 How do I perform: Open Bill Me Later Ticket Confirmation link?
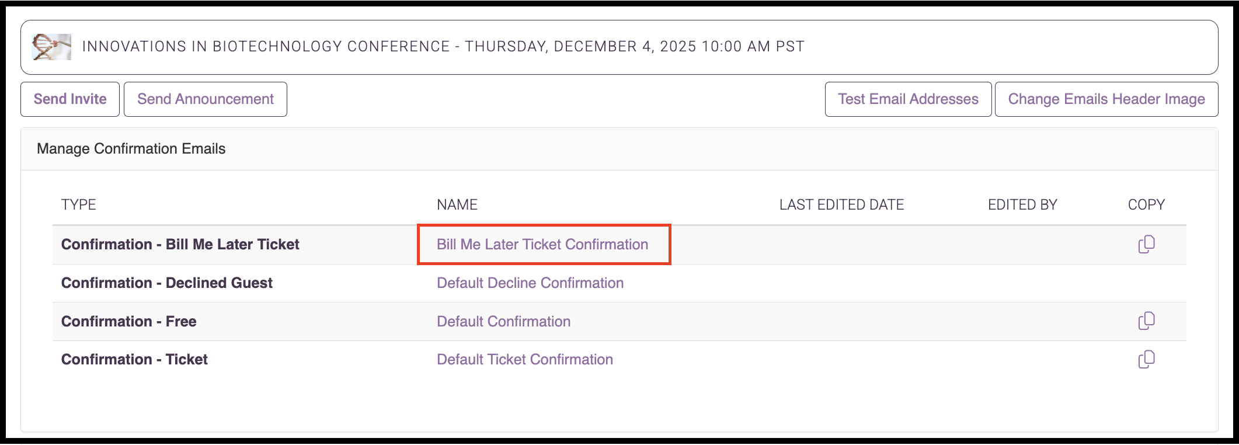542,244
